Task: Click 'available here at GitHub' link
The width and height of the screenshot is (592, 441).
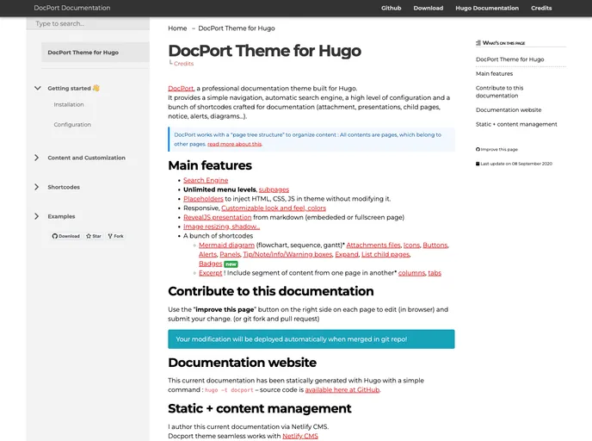Action: click(x=342, y=389)
